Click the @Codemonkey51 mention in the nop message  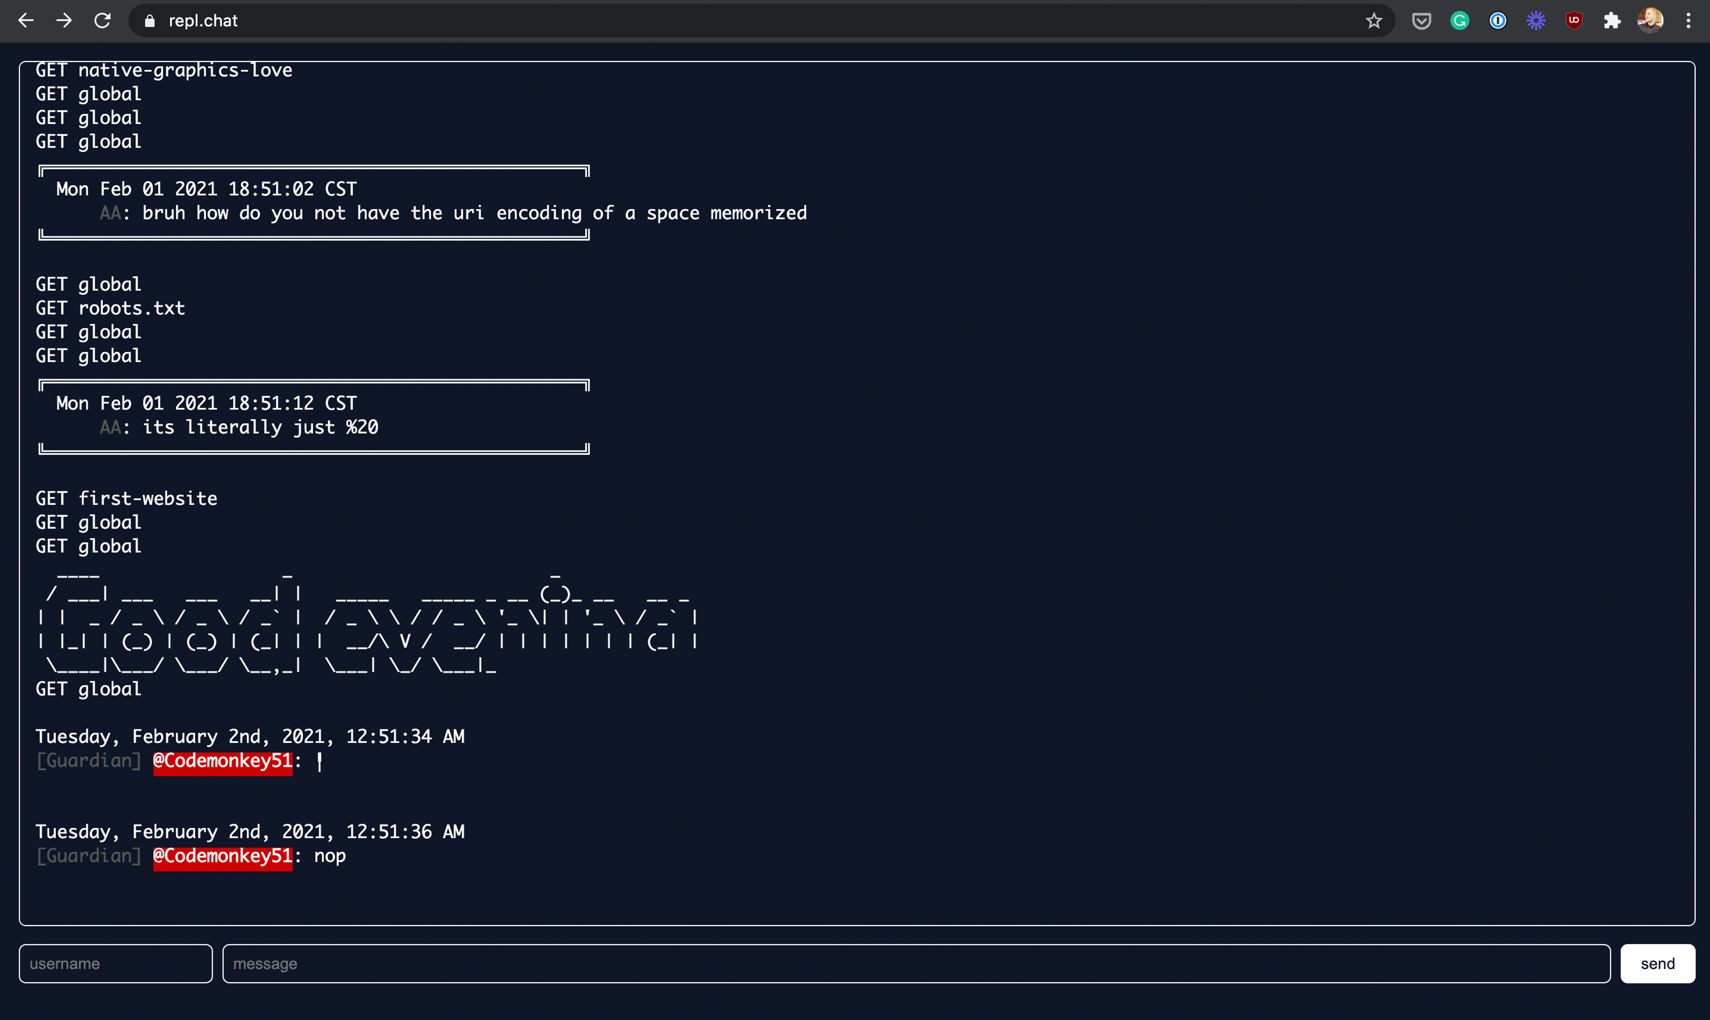pos(222,856)
